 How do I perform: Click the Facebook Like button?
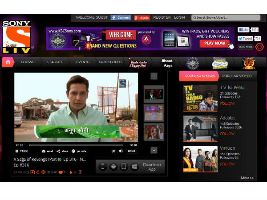click(243, 30)
